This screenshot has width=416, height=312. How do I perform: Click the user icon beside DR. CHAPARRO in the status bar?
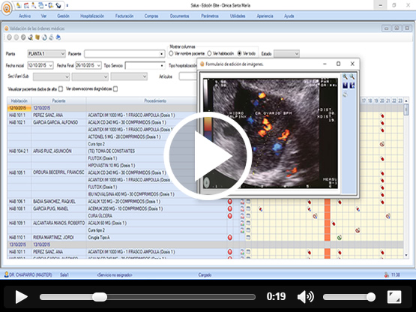[6, 274]
